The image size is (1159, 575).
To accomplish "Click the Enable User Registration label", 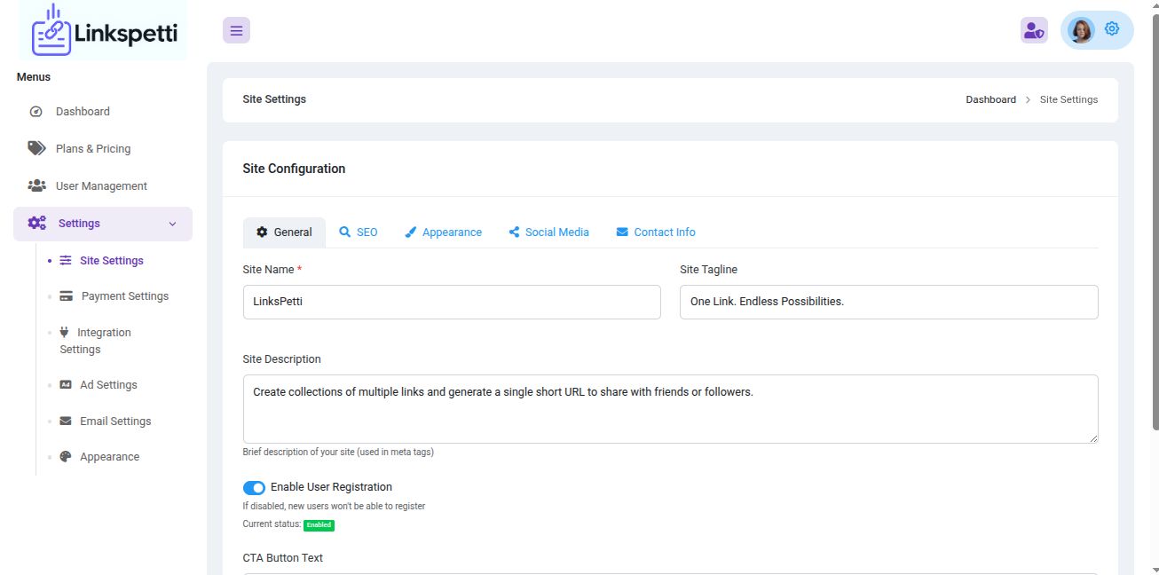I will point(331,487).
